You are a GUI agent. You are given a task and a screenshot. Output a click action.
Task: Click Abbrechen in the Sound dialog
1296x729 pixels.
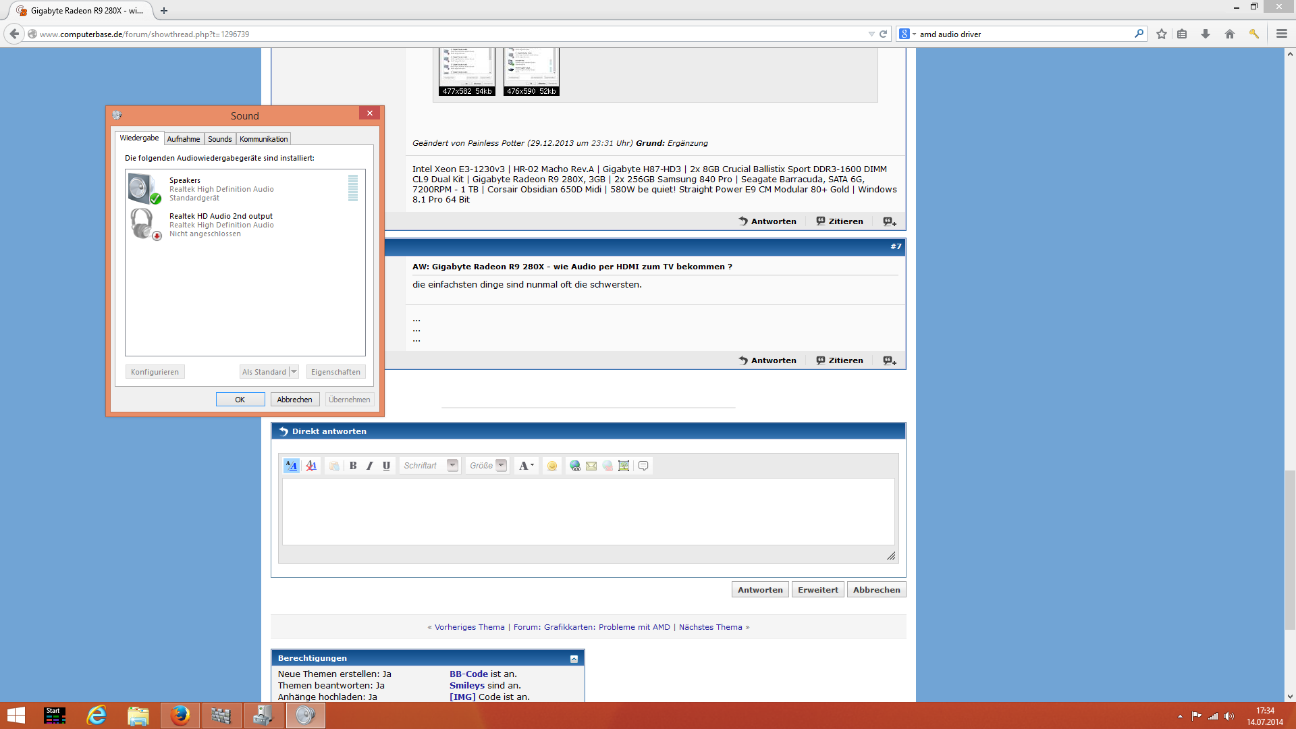294,400
